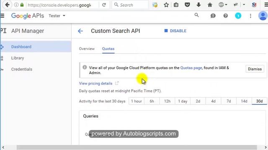Click the Custom Search API page title
The width and height of the screenshot is (268, 150).
tap(116, 31)
